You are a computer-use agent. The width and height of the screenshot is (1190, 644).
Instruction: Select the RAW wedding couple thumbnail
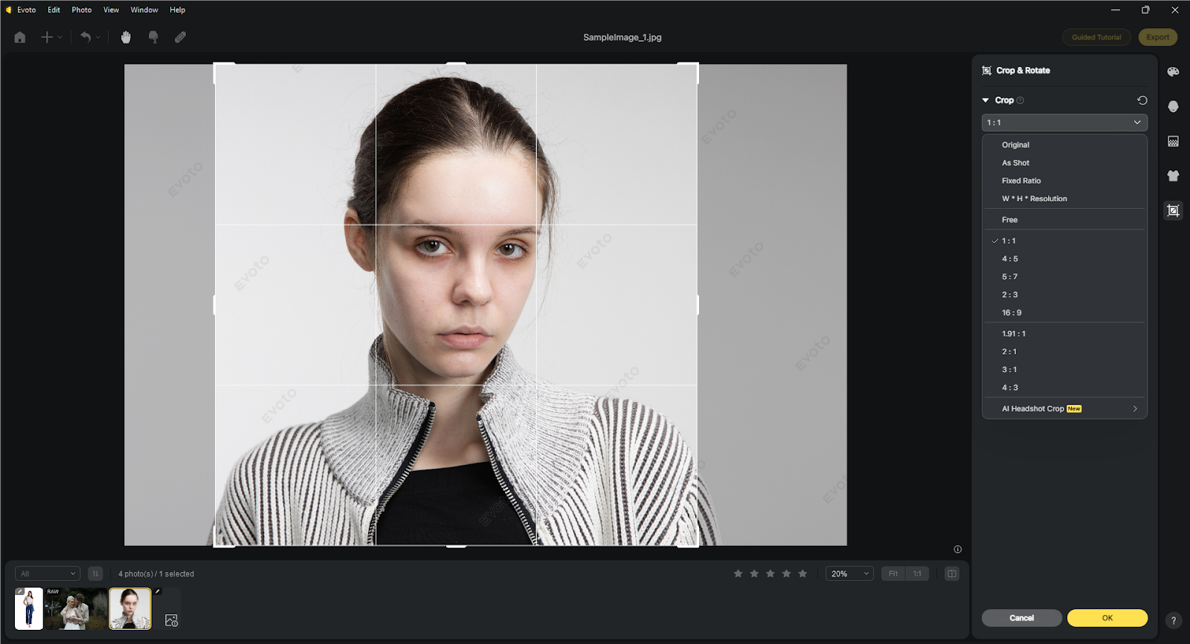coord(76,608)
